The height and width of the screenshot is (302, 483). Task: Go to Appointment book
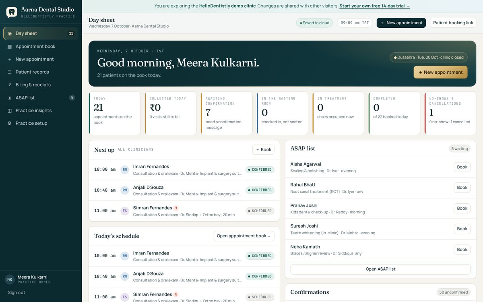tap(41, 46)
